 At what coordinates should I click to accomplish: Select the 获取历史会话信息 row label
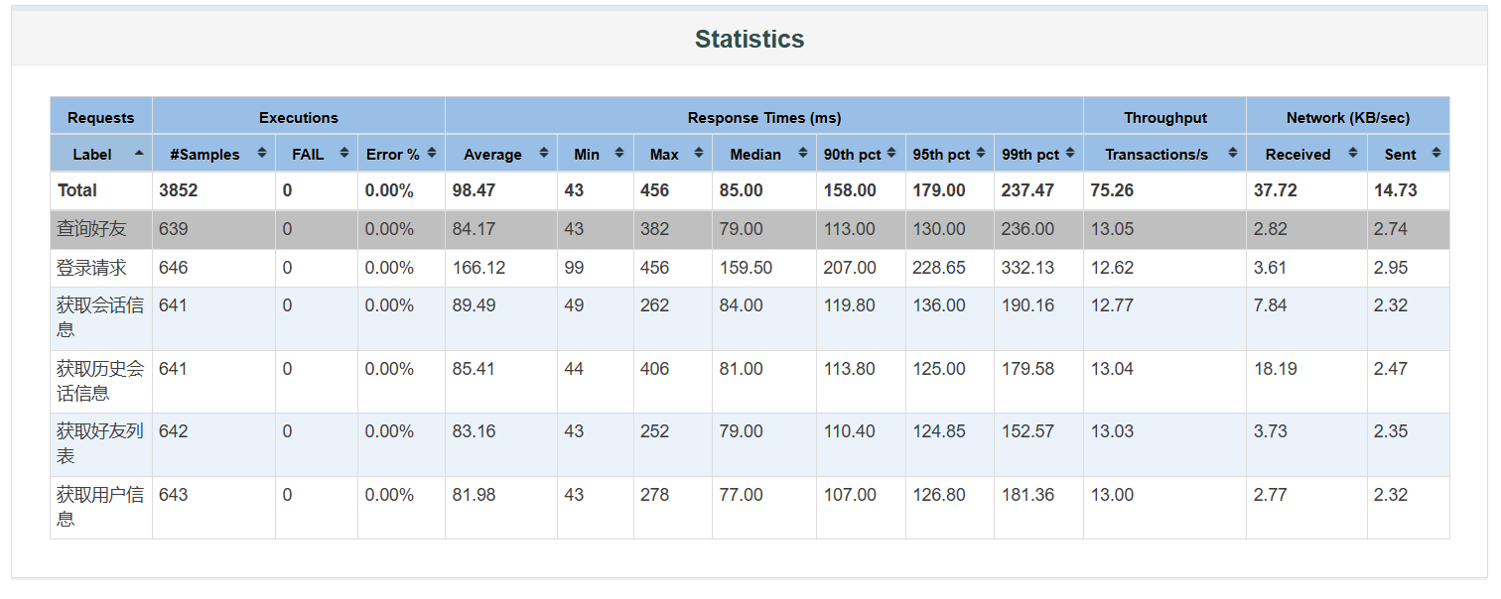pyautogui.click(x=100, y=381)
